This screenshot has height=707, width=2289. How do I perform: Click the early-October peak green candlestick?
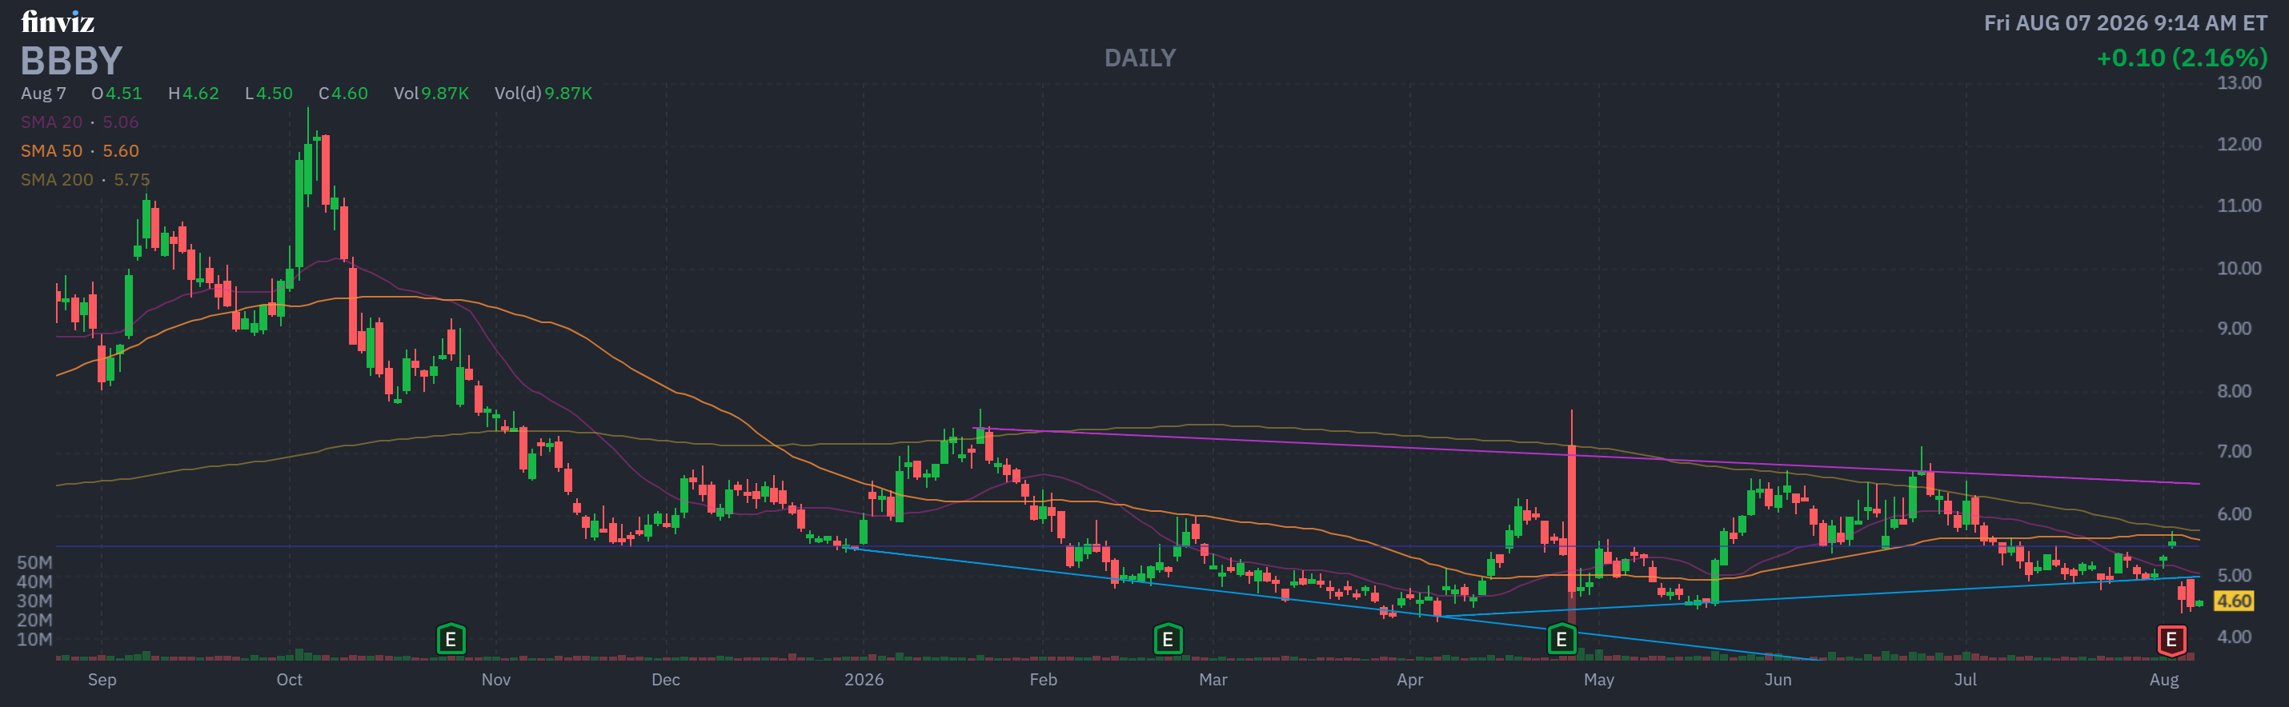pyautogui.click(x=308, y=169)
